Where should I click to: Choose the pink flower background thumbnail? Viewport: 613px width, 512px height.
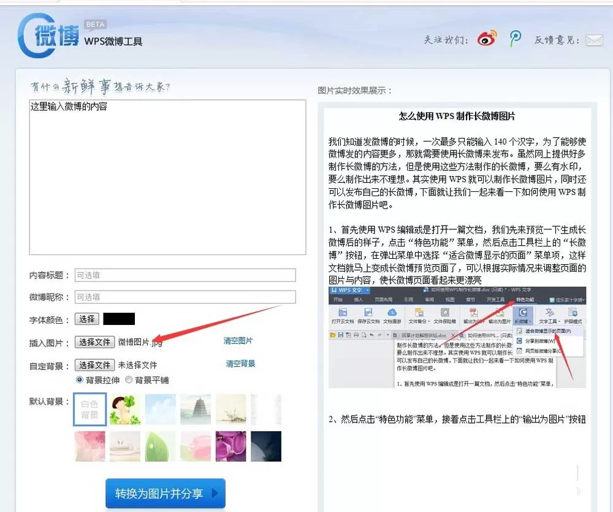90,446
